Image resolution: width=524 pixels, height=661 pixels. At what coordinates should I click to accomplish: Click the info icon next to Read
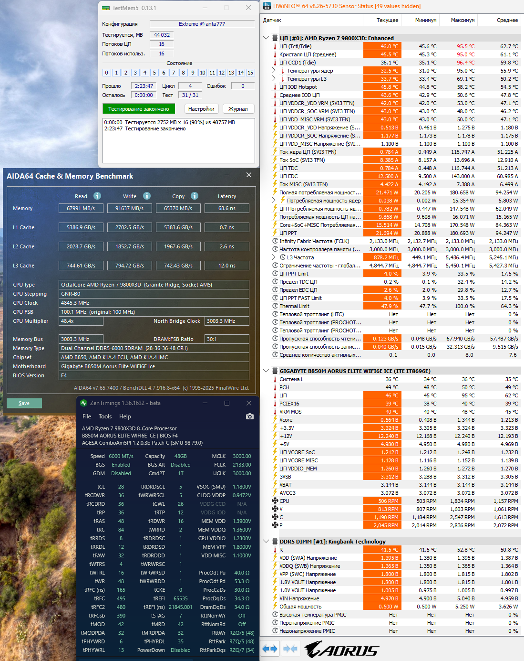coord(97,196)
